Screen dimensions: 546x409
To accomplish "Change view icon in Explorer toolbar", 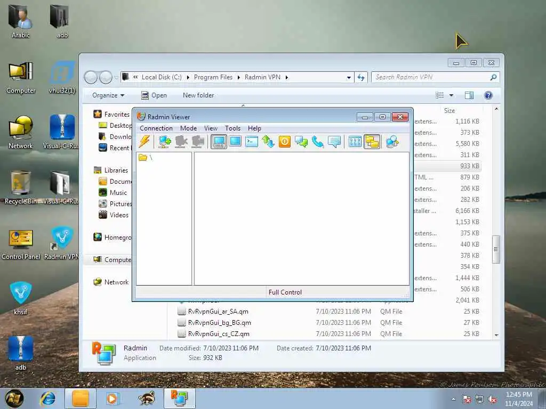I will tap(440, 95).
